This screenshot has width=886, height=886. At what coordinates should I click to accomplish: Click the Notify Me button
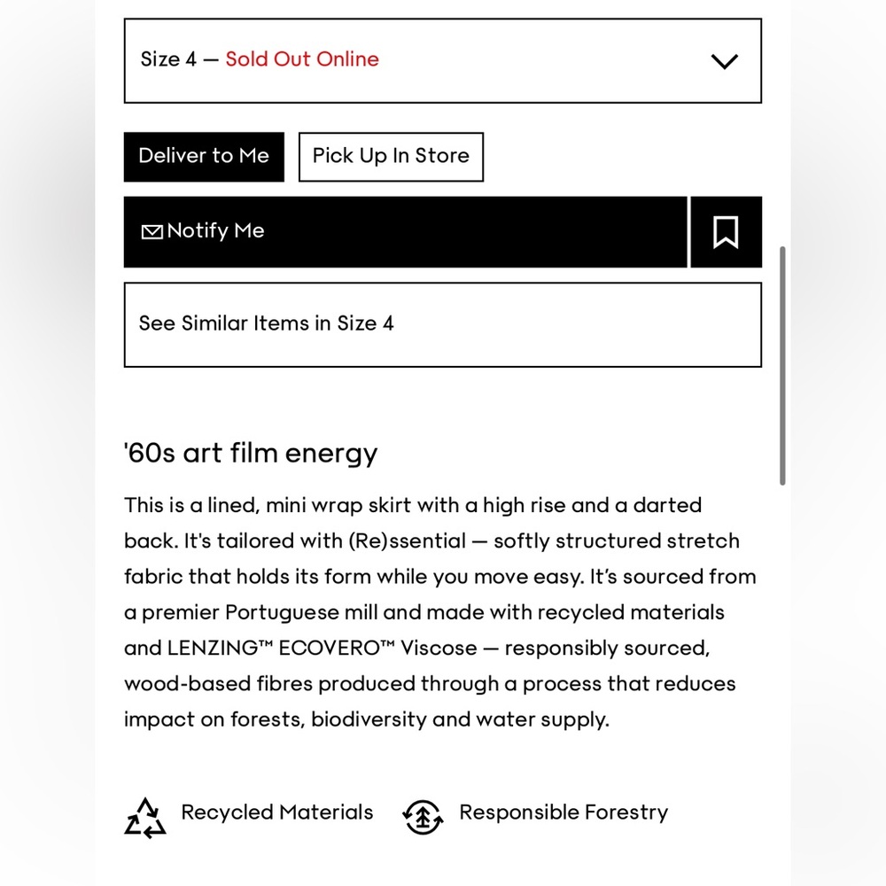point(406,231)
